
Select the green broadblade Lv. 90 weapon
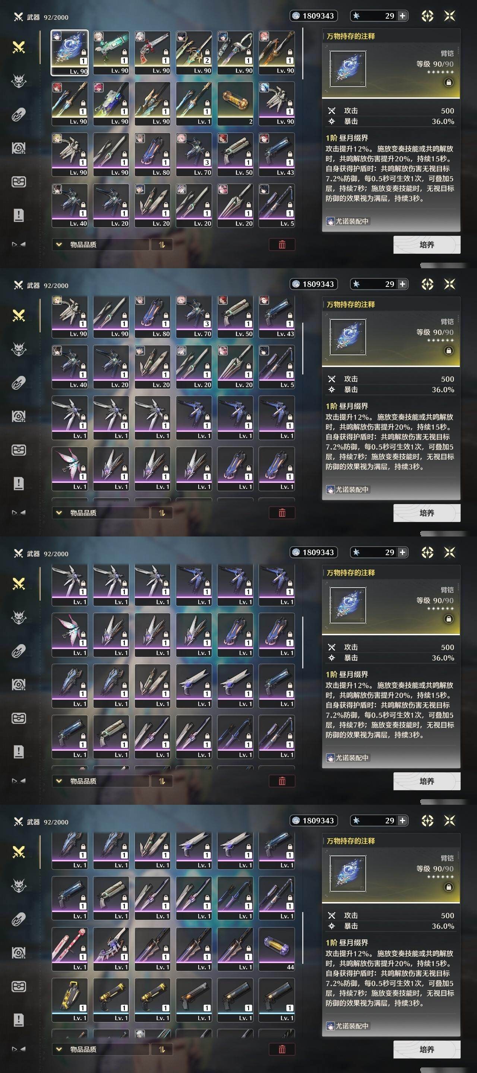(111, 53)
